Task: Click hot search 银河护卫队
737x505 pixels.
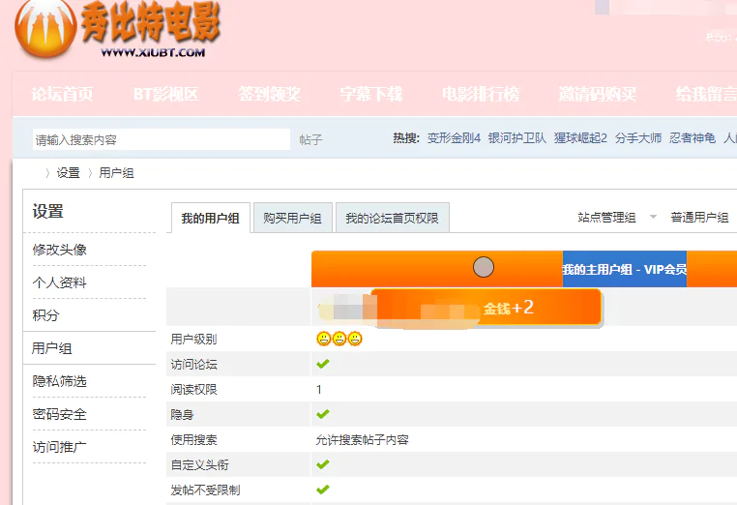Action: [x=517, y=137]
